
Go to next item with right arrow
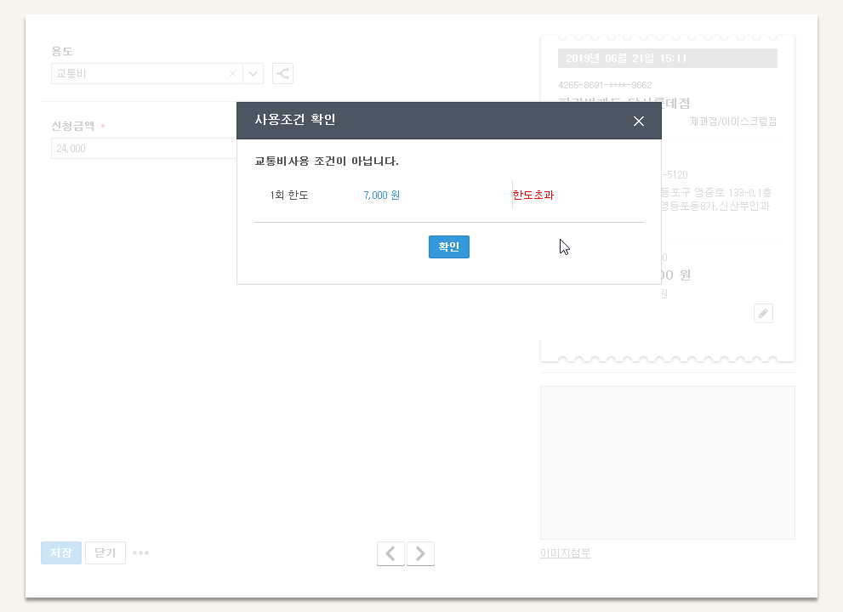(x=420, y=553)
